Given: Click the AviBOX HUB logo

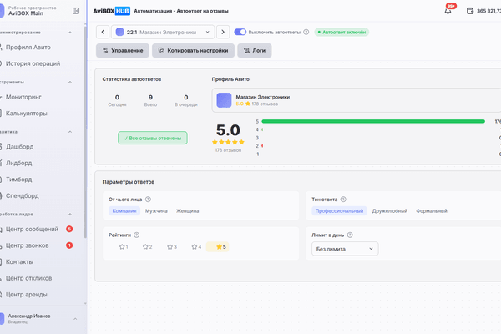Looking at the screenshot, I should point(111,11).
